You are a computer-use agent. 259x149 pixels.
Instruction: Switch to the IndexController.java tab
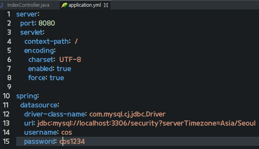pos(28,5)
